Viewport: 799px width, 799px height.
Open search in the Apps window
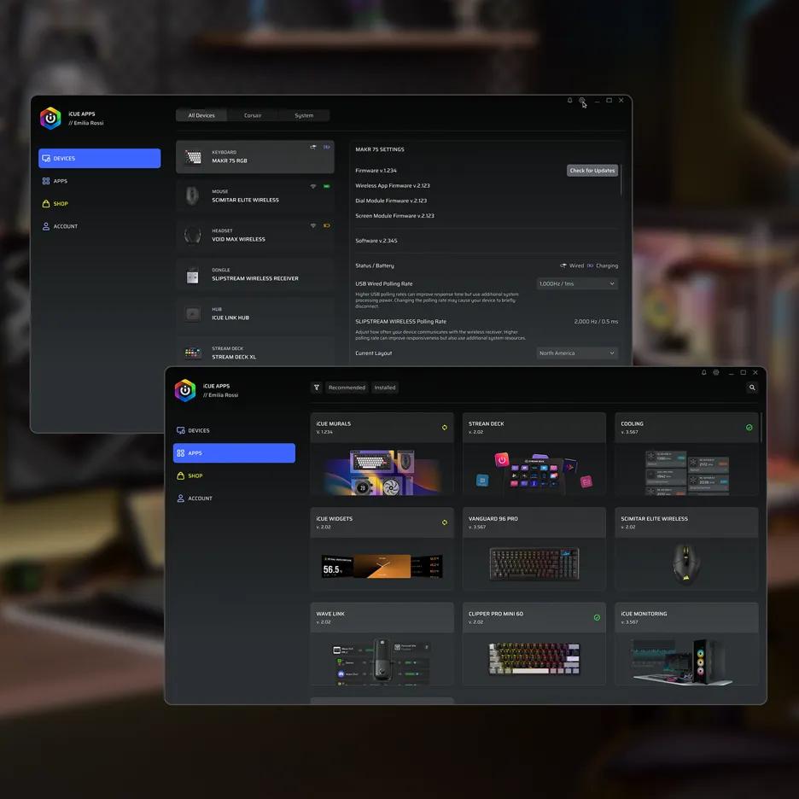751,388
